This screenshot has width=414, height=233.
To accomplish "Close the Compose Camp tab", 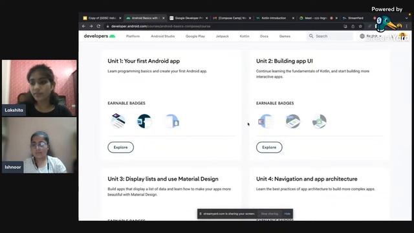I will (x=250, y=18).
